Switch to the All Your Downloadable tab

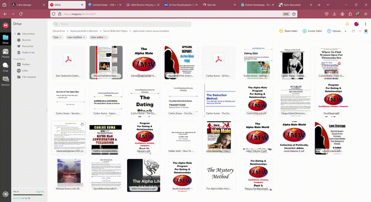pos(181,5)
